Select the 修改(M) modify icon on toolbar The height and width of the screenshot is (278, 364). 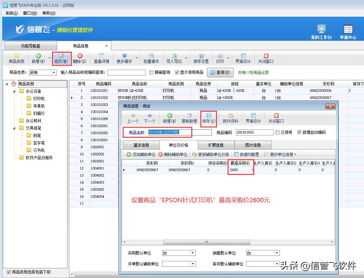(61, 58)
